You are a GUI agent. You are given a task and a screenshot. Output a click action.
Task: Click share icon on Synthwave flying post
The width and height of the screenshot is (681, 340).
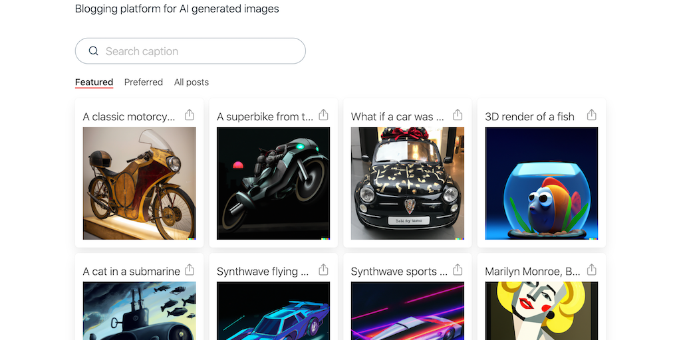[x=324, y=270]
